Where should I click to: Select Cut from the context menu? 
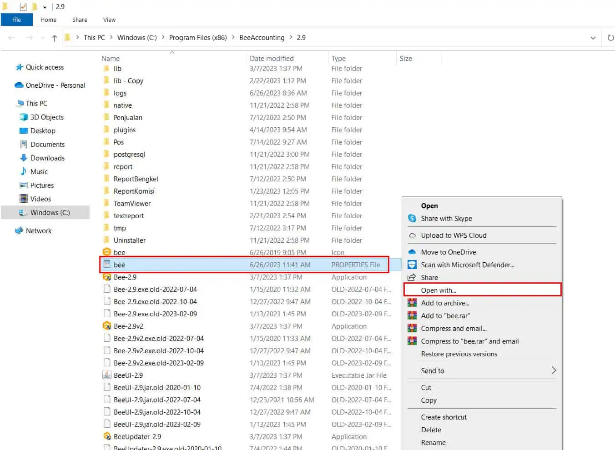click(x=426, y=387)
